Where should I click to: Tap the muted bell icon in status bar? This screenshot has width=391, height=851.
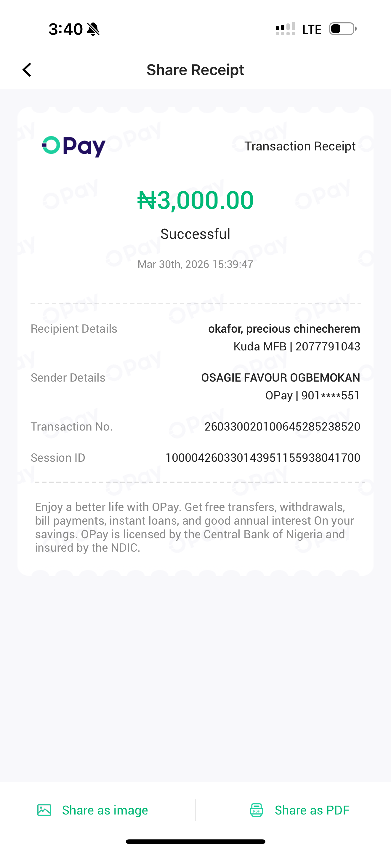[x=93, y=29]
